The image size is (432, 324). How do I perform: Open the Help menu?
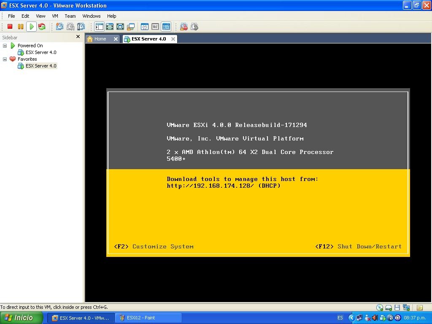(x=111, y=16)
